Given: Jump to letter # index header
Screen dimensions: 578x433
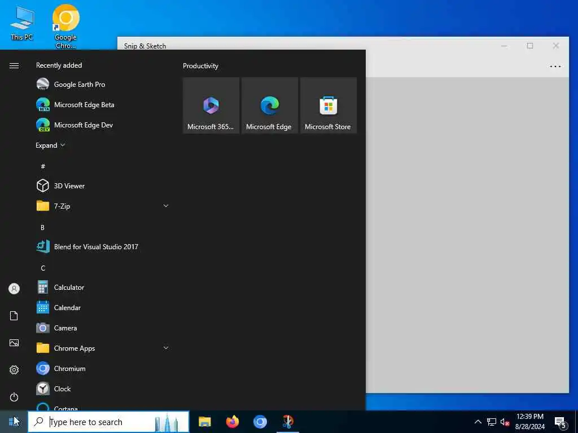Looking at the screenshot, I should point(43,166).
